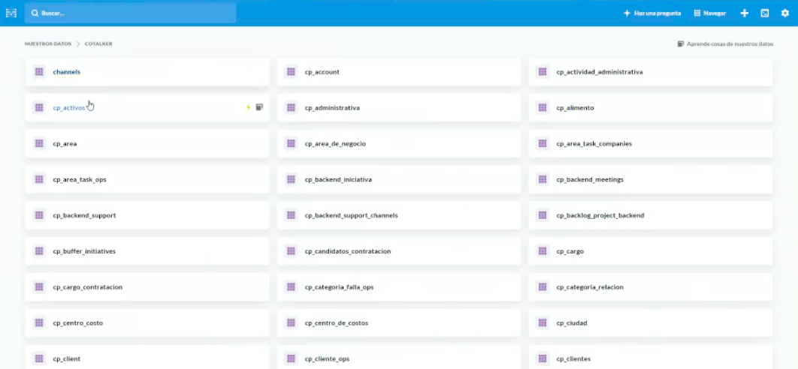Go back to Nuestros Datos breadcrumb
This screenshot has height=369, width=798.
point(48,43)
